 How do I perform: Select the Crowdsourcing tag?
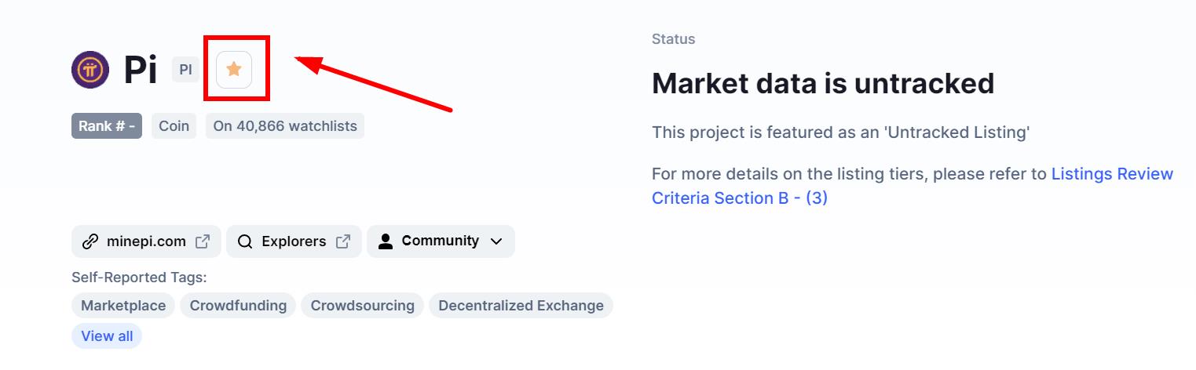(362, 306)
